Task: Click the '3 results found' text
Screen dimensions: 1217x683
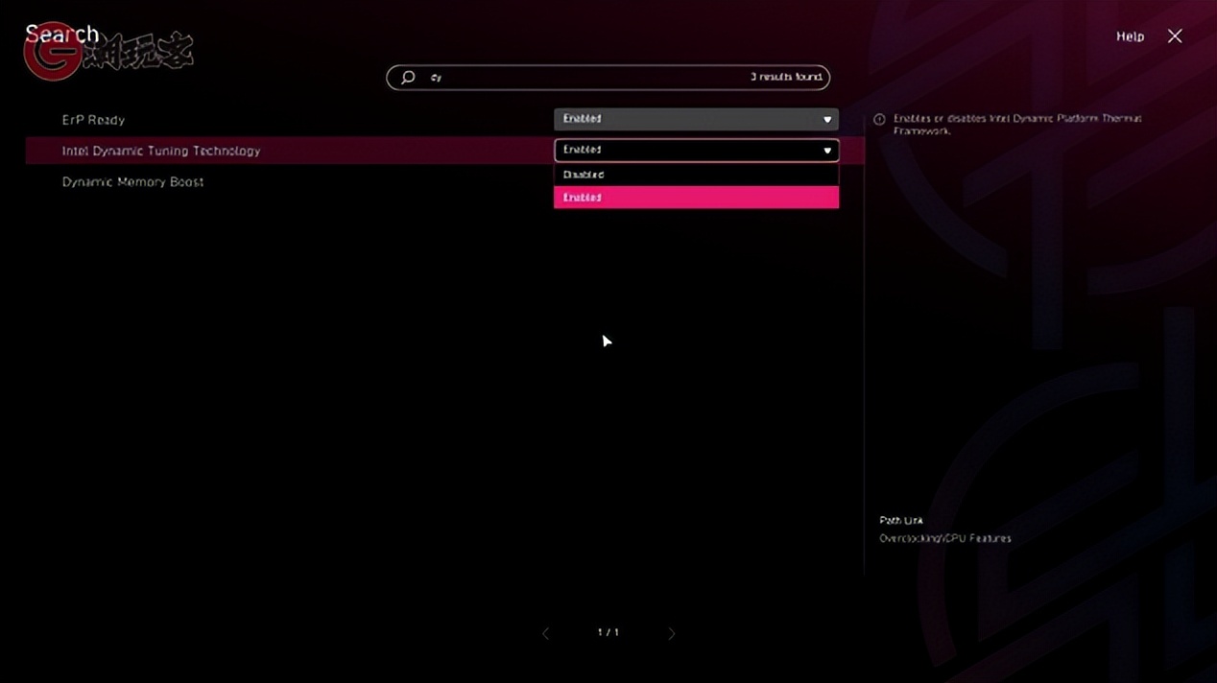Action: click(x=786, y=77)
